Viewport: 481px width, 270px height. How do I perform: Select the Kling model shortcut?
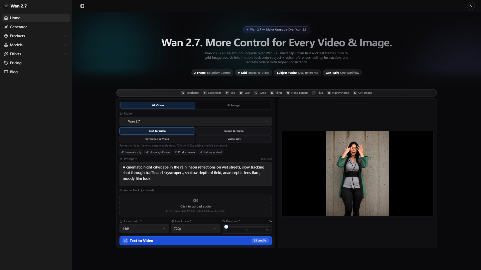pyautogui.click(x=276, y=93)
